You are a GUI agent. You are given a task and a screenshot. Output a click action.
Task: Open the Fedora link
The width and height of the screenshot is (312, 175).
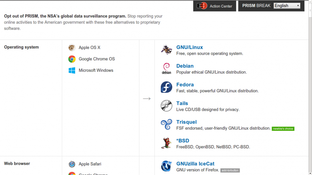(x=185, y=85)
